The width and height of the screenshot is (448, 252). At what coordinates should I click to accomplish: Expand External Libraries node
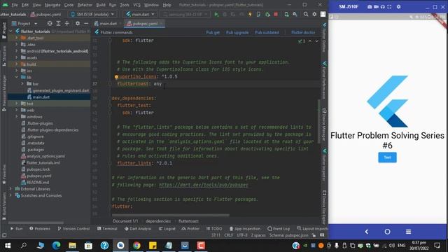[10, 189]
